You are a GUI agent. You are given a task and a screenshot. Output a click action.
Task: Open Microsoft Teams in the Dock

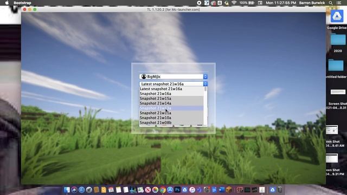pyautogui.click(x=200, y=190)
